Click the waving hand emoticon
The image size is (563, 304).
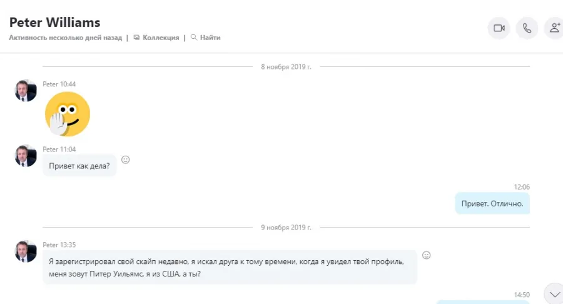coord(68,114)
